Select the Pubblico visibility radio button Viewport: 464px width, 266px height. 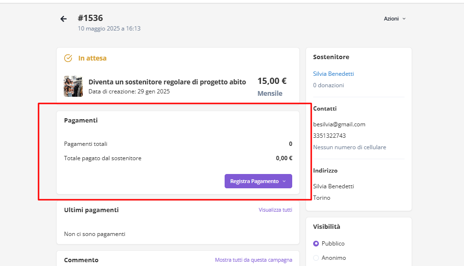pyautogui.click(x=316, y=244)
